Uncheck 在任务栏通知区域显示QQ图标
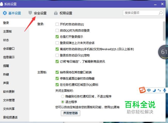The image size is (168, 123). coord(57,85)
